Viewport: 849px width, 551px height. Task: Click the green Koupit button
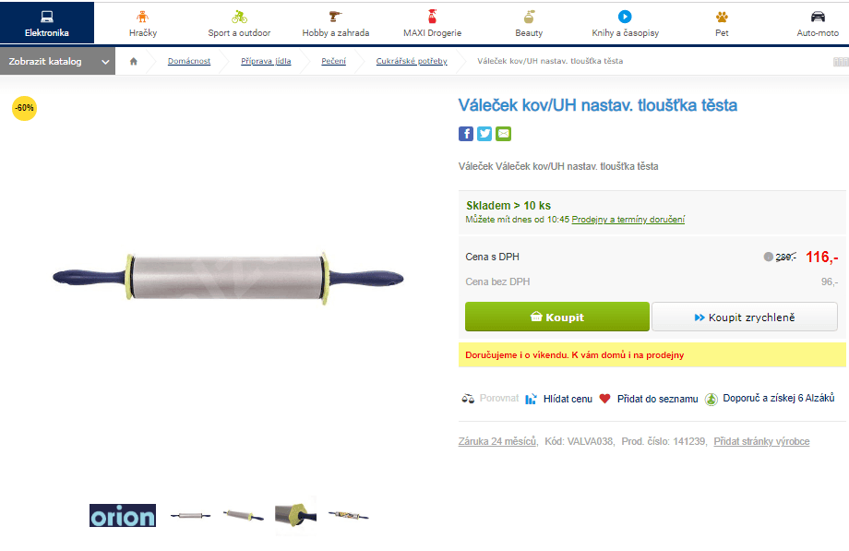click(x=557, y=317)
